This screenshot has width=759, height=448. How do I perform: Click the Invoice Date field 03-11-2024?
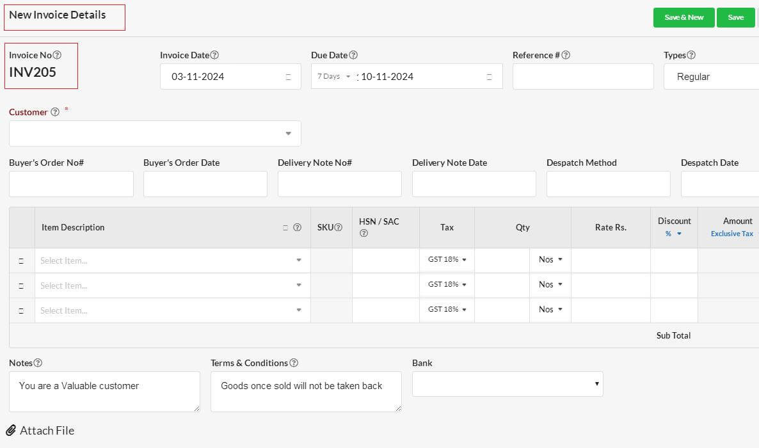(230, 77)
